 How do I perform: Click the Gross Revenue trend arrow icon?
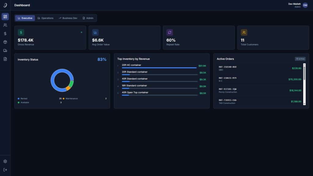point(81,32)
